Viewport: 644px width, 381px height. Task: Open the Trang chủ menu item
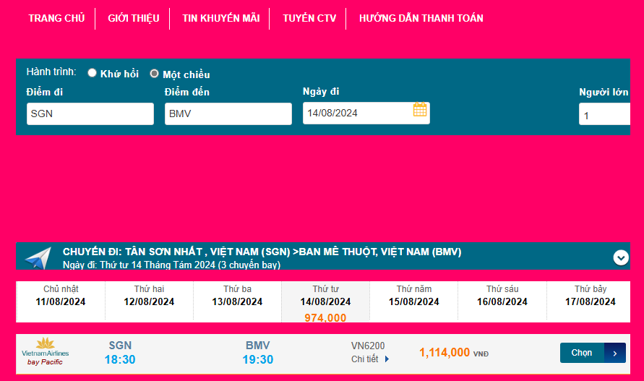(56, 18)
